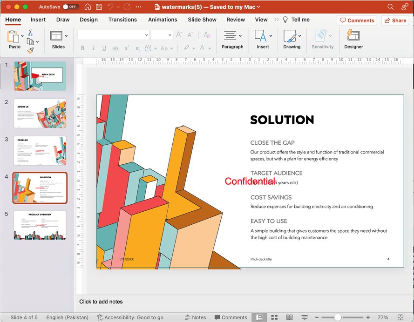Toggle the AutoSave switch

click(x=71, y=7)
